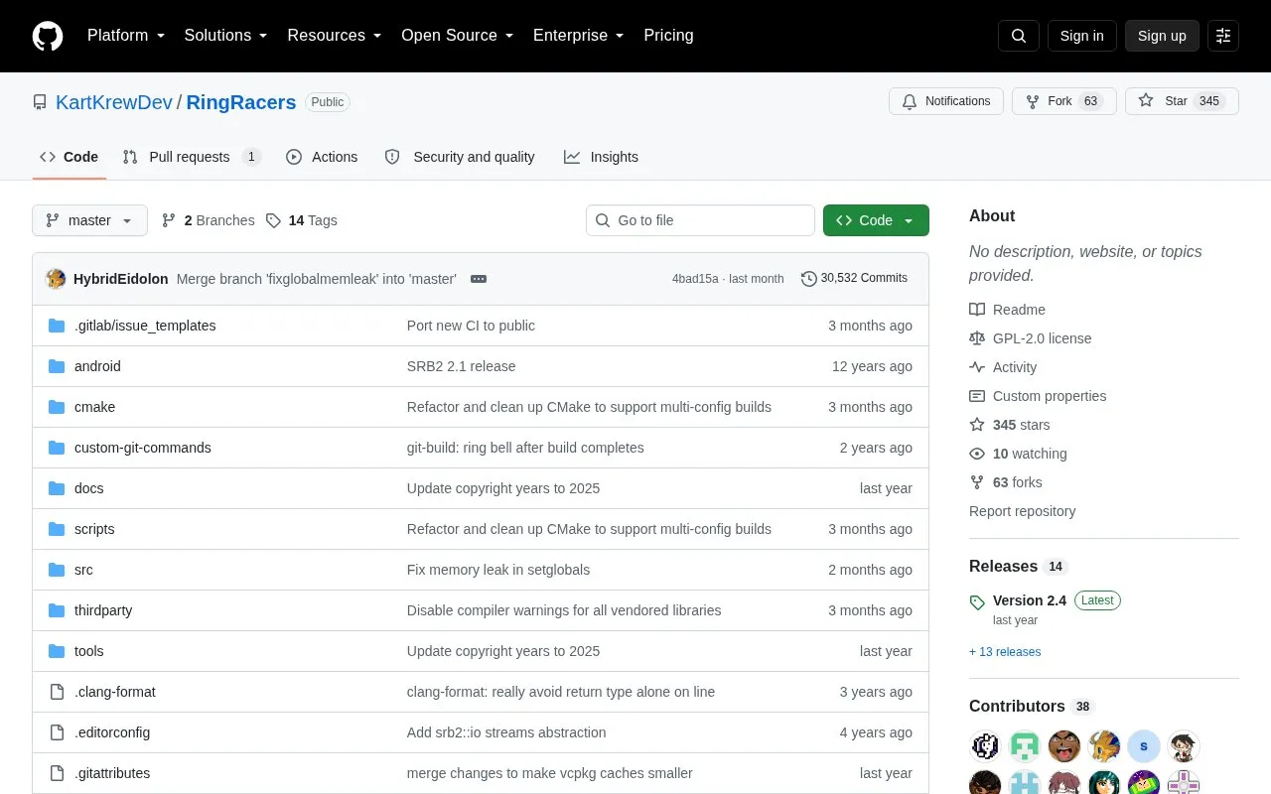Expand the master branch selector

click(x=89, y=220)
